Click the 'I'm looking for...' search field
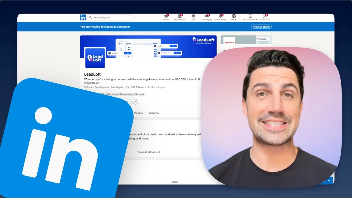 (x=111, y=17)
